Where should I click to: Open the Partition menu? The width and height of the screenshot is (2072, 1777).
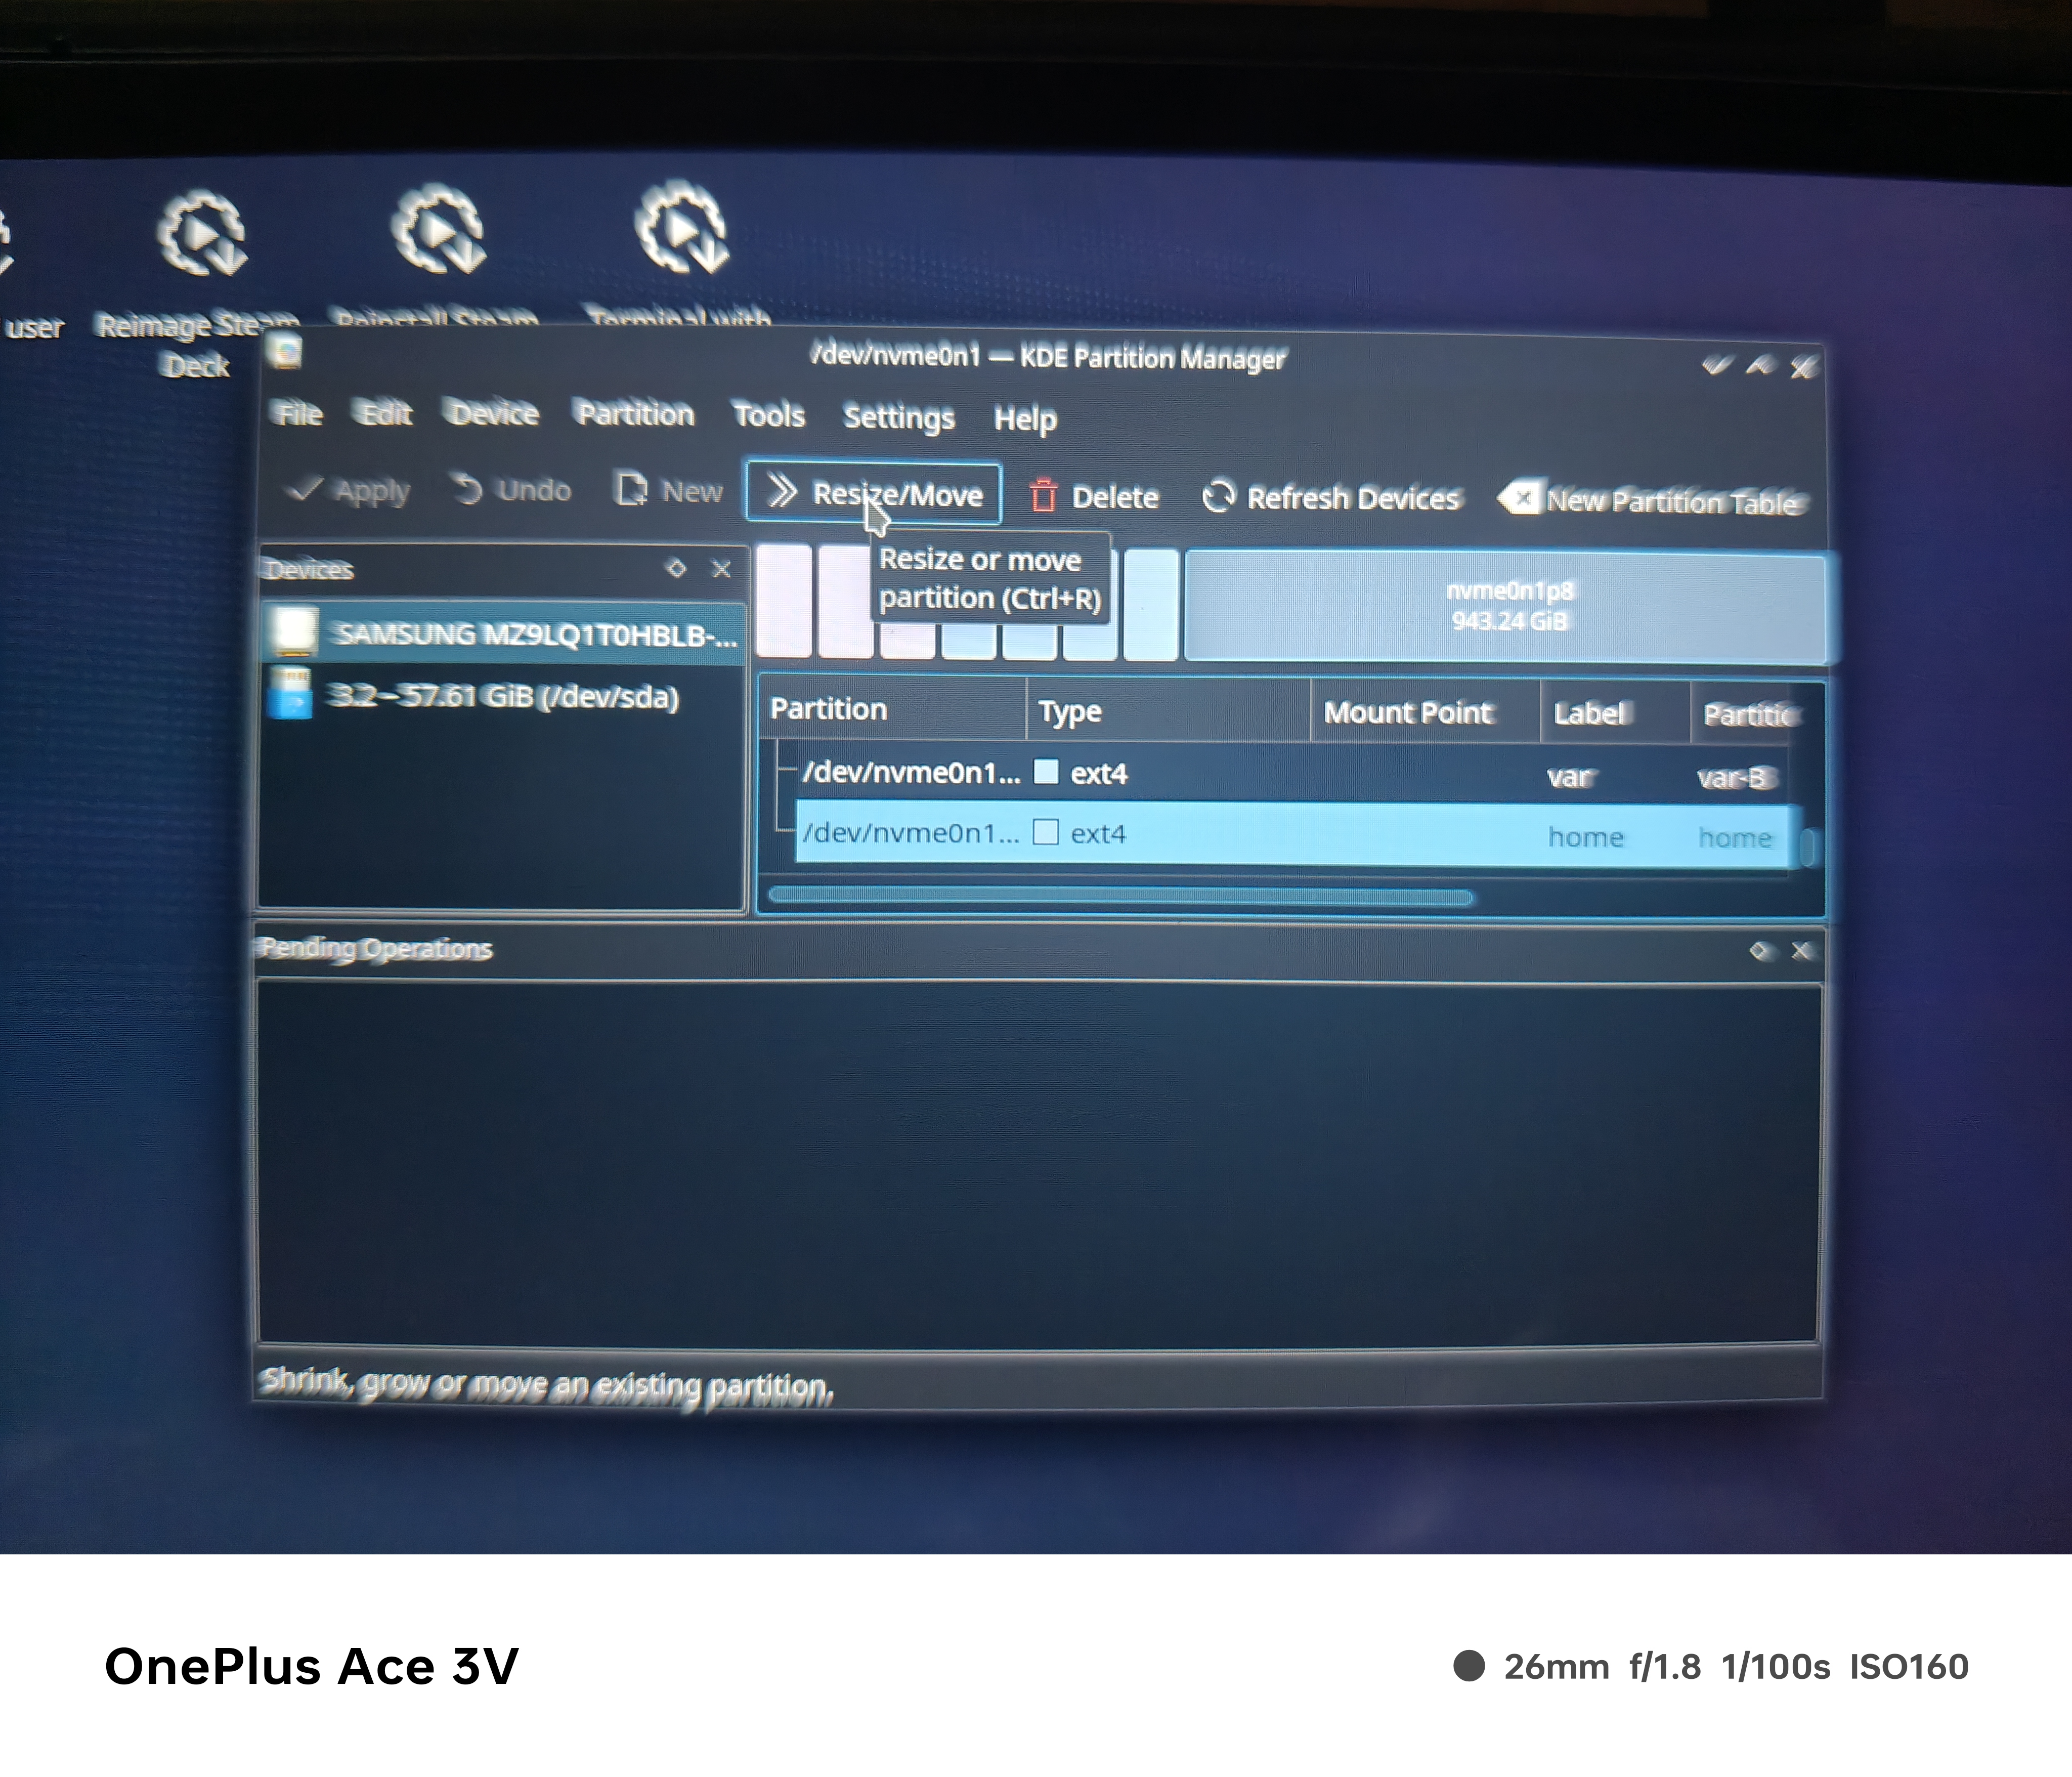point(635,414)
